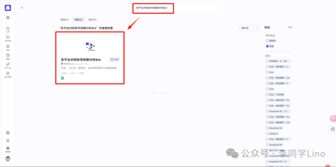The height and width of the screenshot is (167, 336).
Task: Open 扣子 API in the sidebar
Action: (x=8, y=65)
